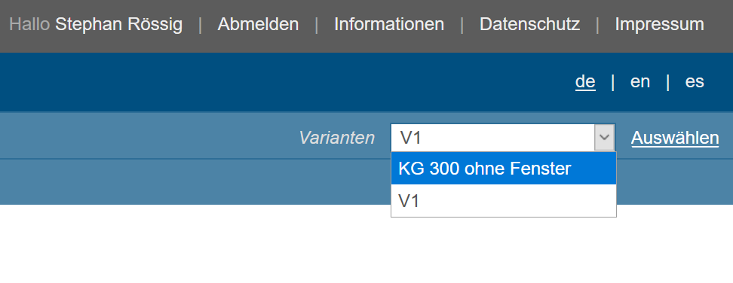Open the Varianten combo box field showing V1
Image resolution: width=733 pixels, height=283 pixels.
503,138
